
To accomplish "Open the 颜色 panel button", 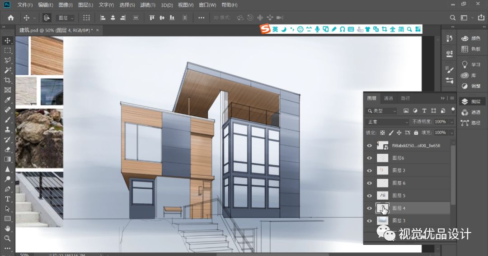I will coord(471,38).
